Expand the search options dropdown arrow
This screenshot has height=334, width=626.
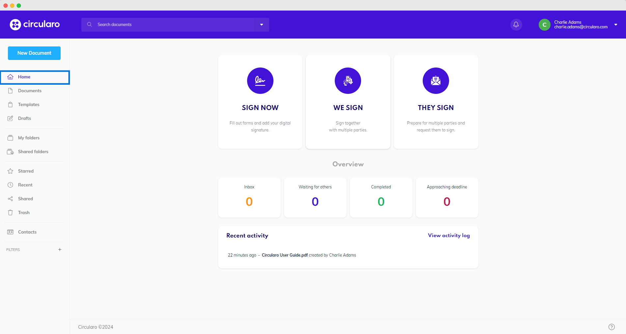click(x=262, y=25)
